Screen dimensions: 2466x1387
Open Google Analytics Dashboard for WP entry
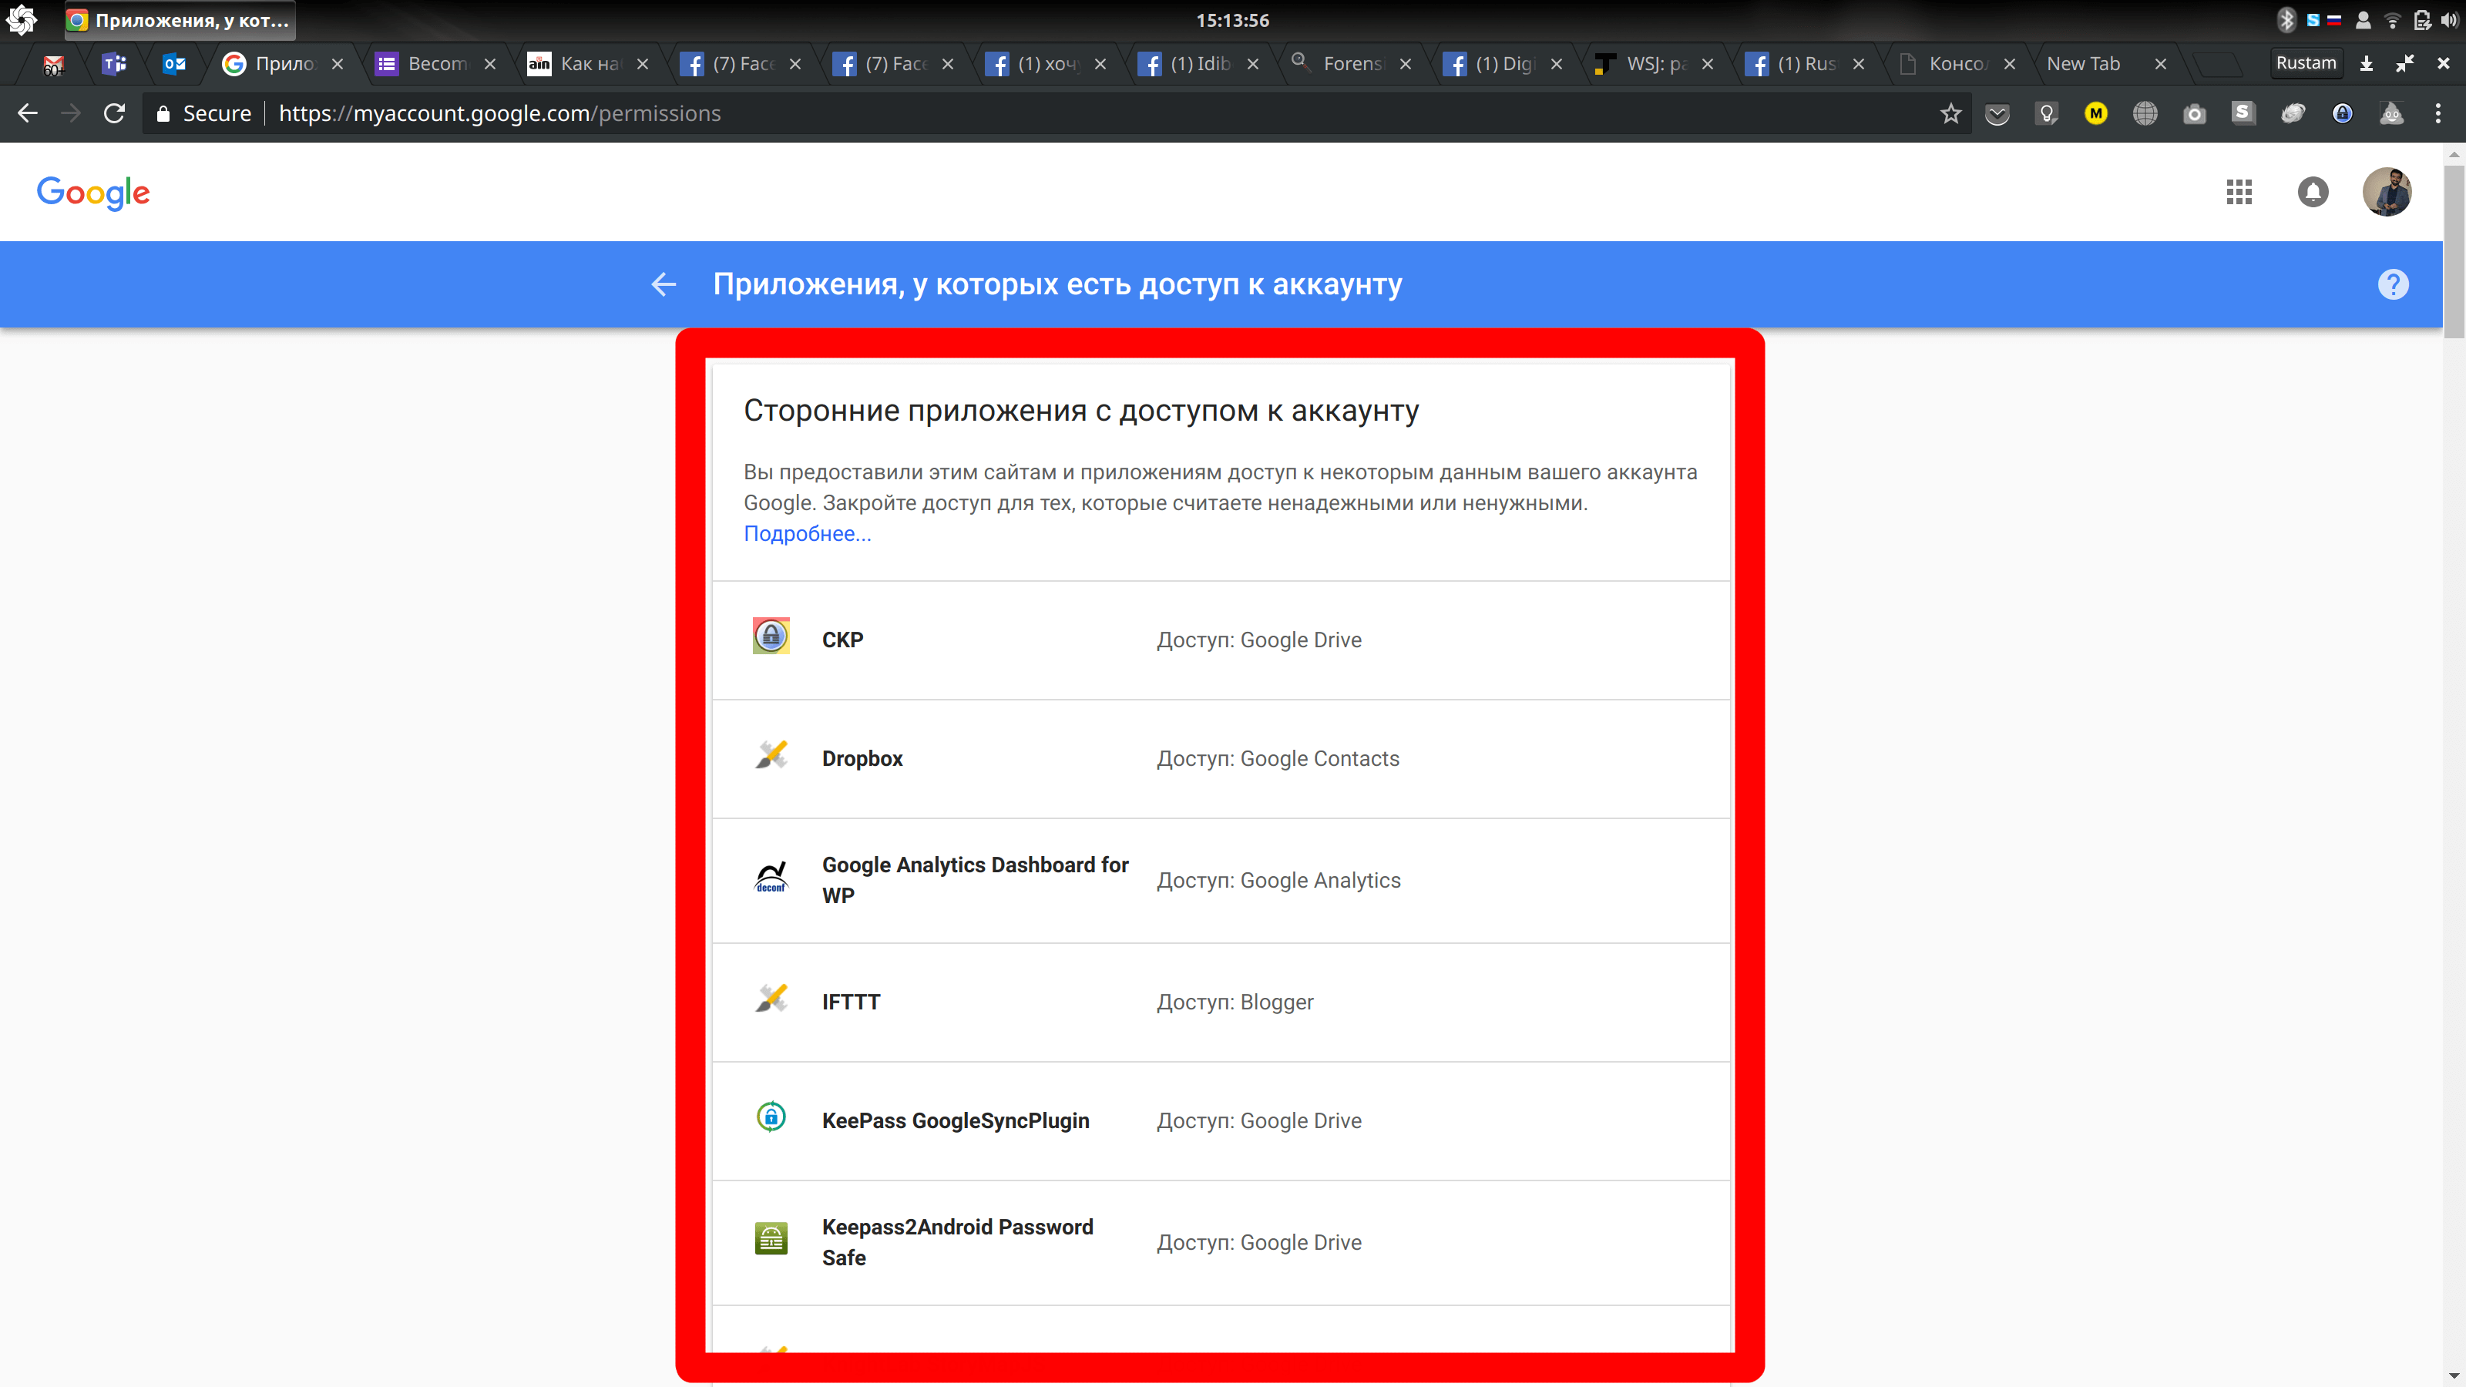(x=1221, y=880)
